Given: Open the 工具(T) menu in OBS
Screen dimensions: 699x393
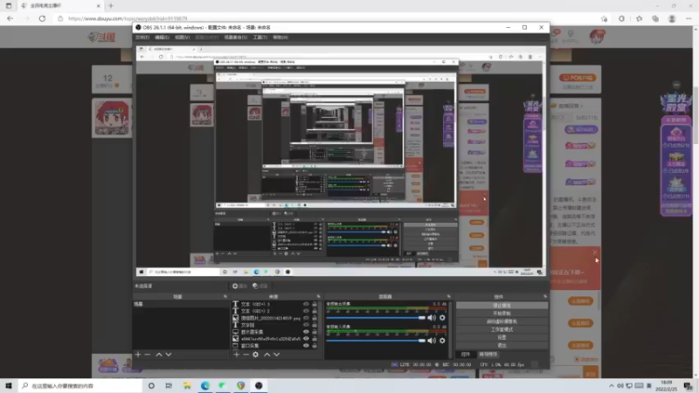Looking at the screenshot, I should [260, 38].
